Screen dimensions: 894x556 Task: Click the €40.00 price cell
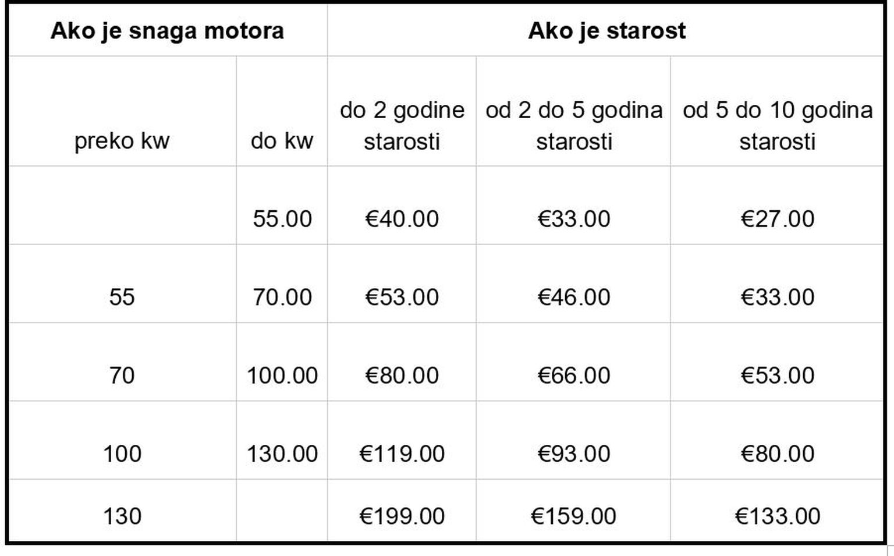coord(402,219)
